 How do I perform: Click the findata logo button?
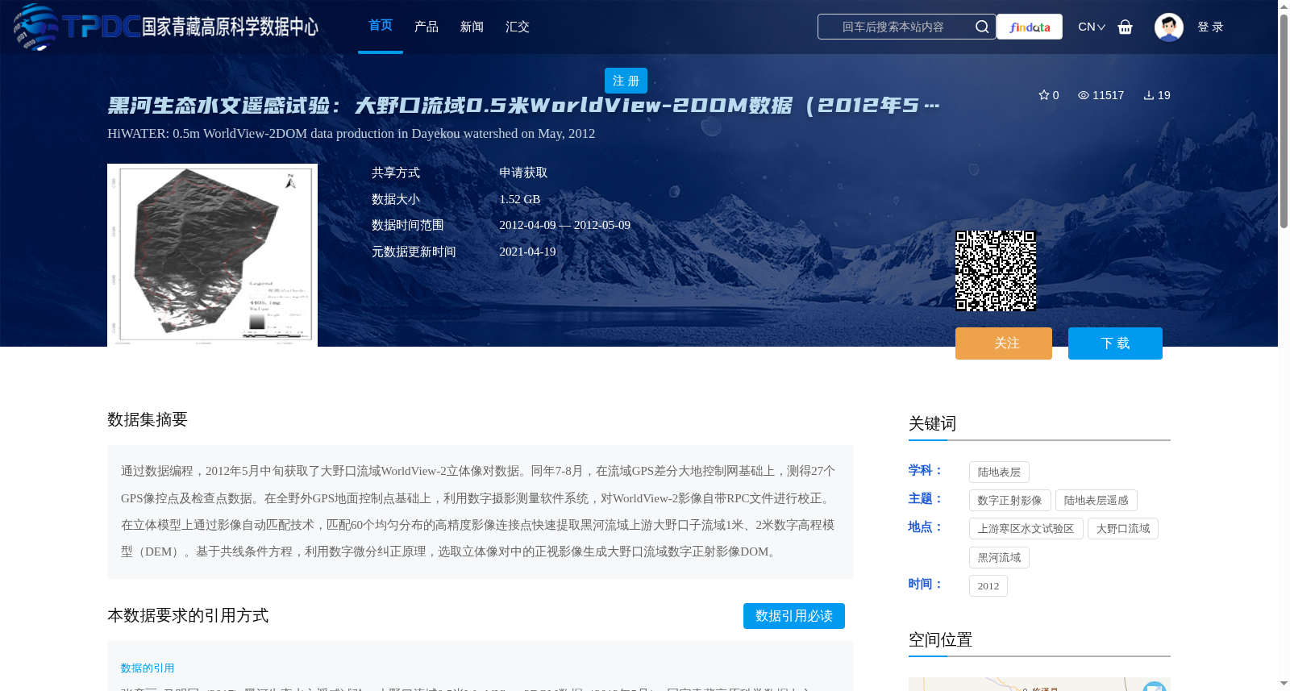pos(1030,27)
